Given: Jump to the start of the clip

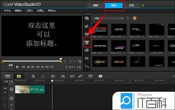Looking at the screenshot, I should (x=23, y=67).
